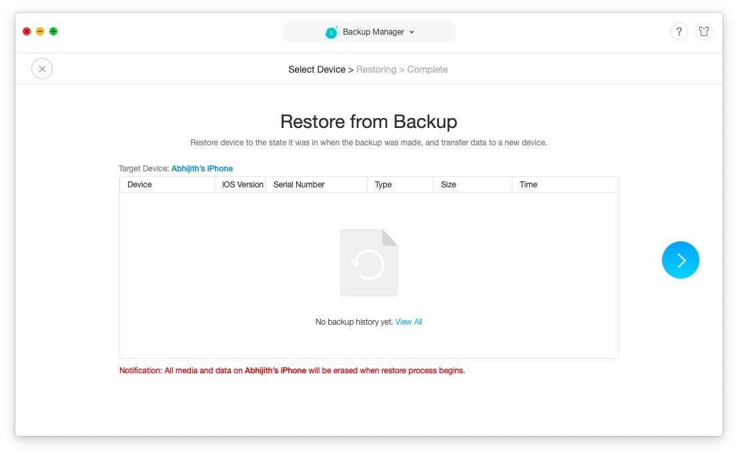Select the Select Device breadcrumb step
Viewport: 738px width, 454px height.
[317, 69]
